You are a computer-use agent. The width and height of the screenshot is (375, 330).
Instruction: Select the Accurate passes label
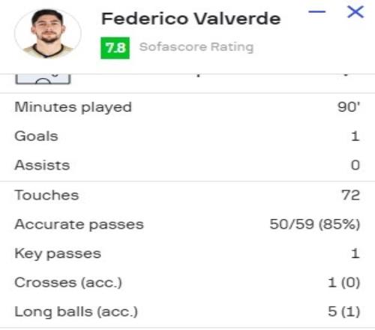click(79, 224)
